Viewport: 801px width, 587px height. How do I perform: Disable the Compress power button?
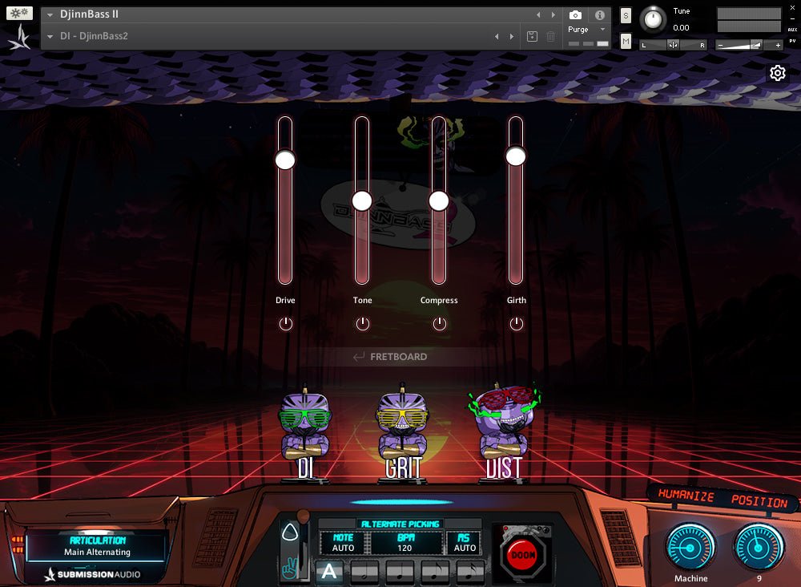click(439, 324)
